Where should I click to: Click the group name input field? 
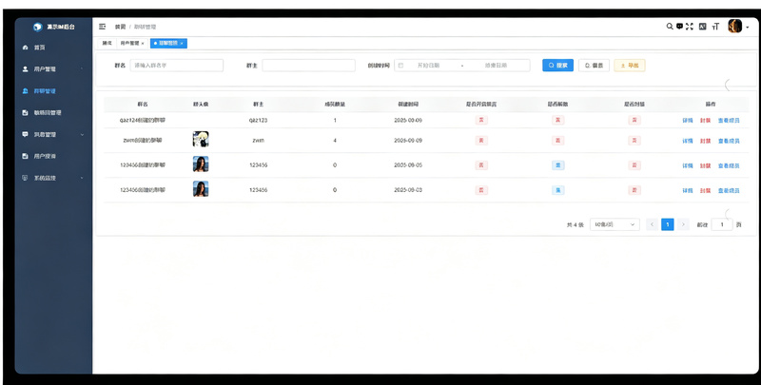(x=177, y=66)
